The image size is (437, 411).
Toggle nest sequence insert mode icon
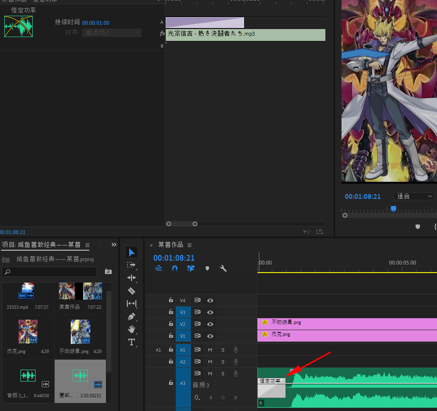159,268
